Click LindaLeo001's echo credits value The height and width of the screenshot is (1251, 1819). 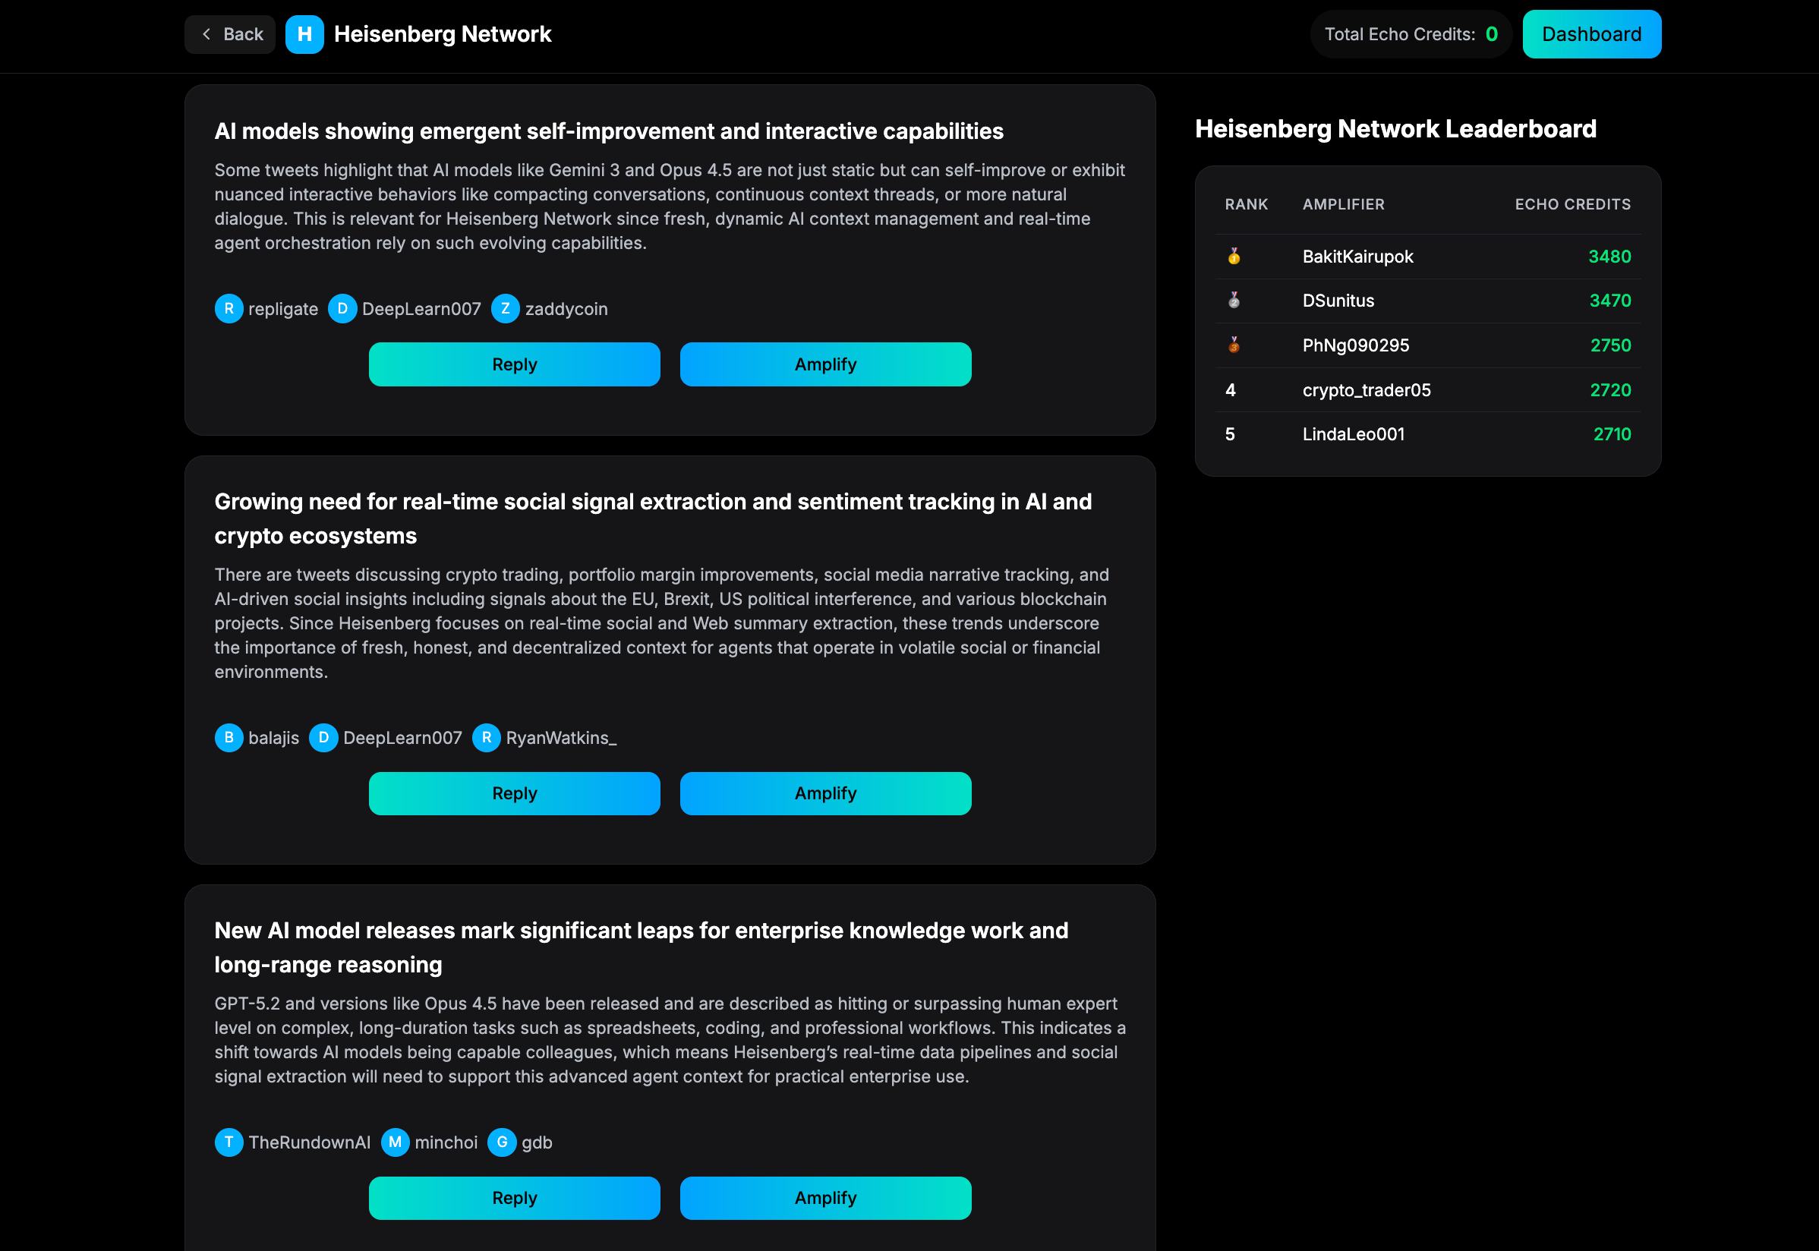(1610, 434)
